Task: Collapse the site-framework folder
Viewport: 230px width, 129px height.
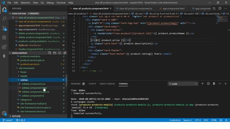Action: click(x=17, y=68)
